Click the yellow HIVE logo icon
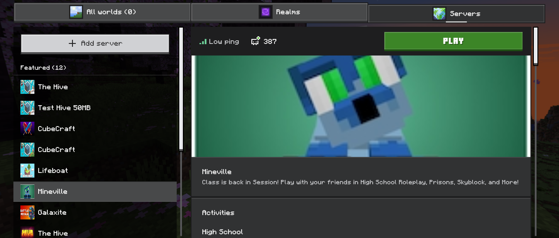Screen dimensions: 559x238 coord(27,232)
